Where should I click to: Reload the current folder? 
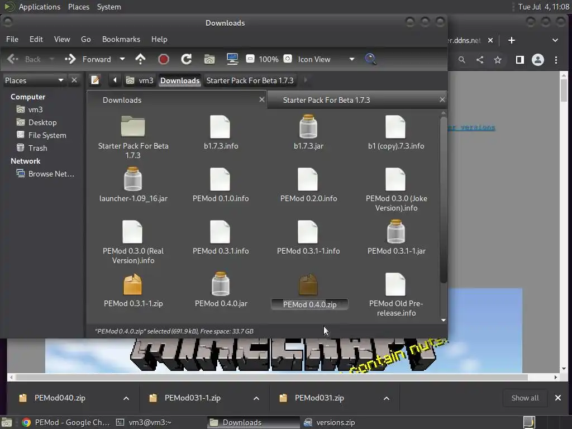pos(187,59)
